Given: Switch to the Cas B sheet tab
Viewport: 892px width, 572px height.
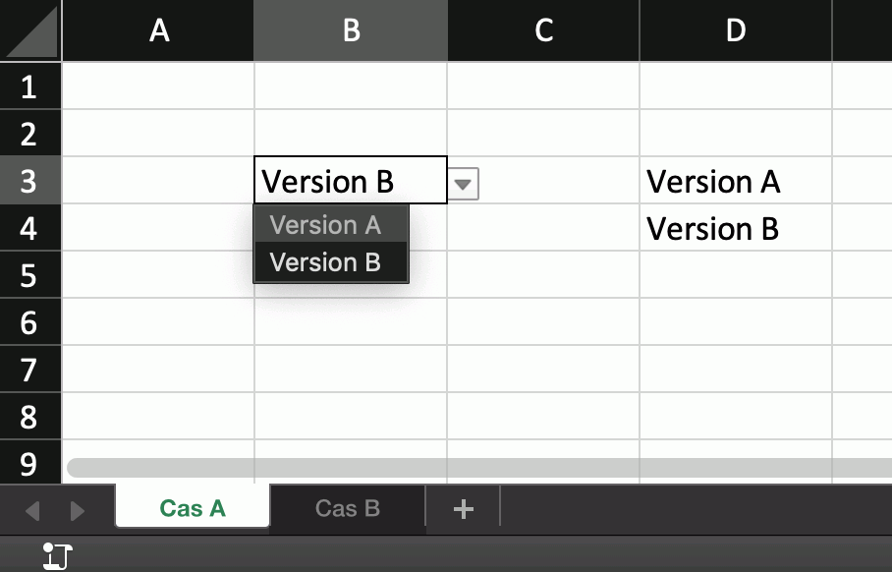Looking at the screenshot, I should tap(347, 508).
